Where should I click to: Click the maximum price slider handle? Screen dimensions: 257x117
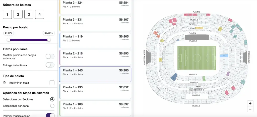[x=49, y=40]
